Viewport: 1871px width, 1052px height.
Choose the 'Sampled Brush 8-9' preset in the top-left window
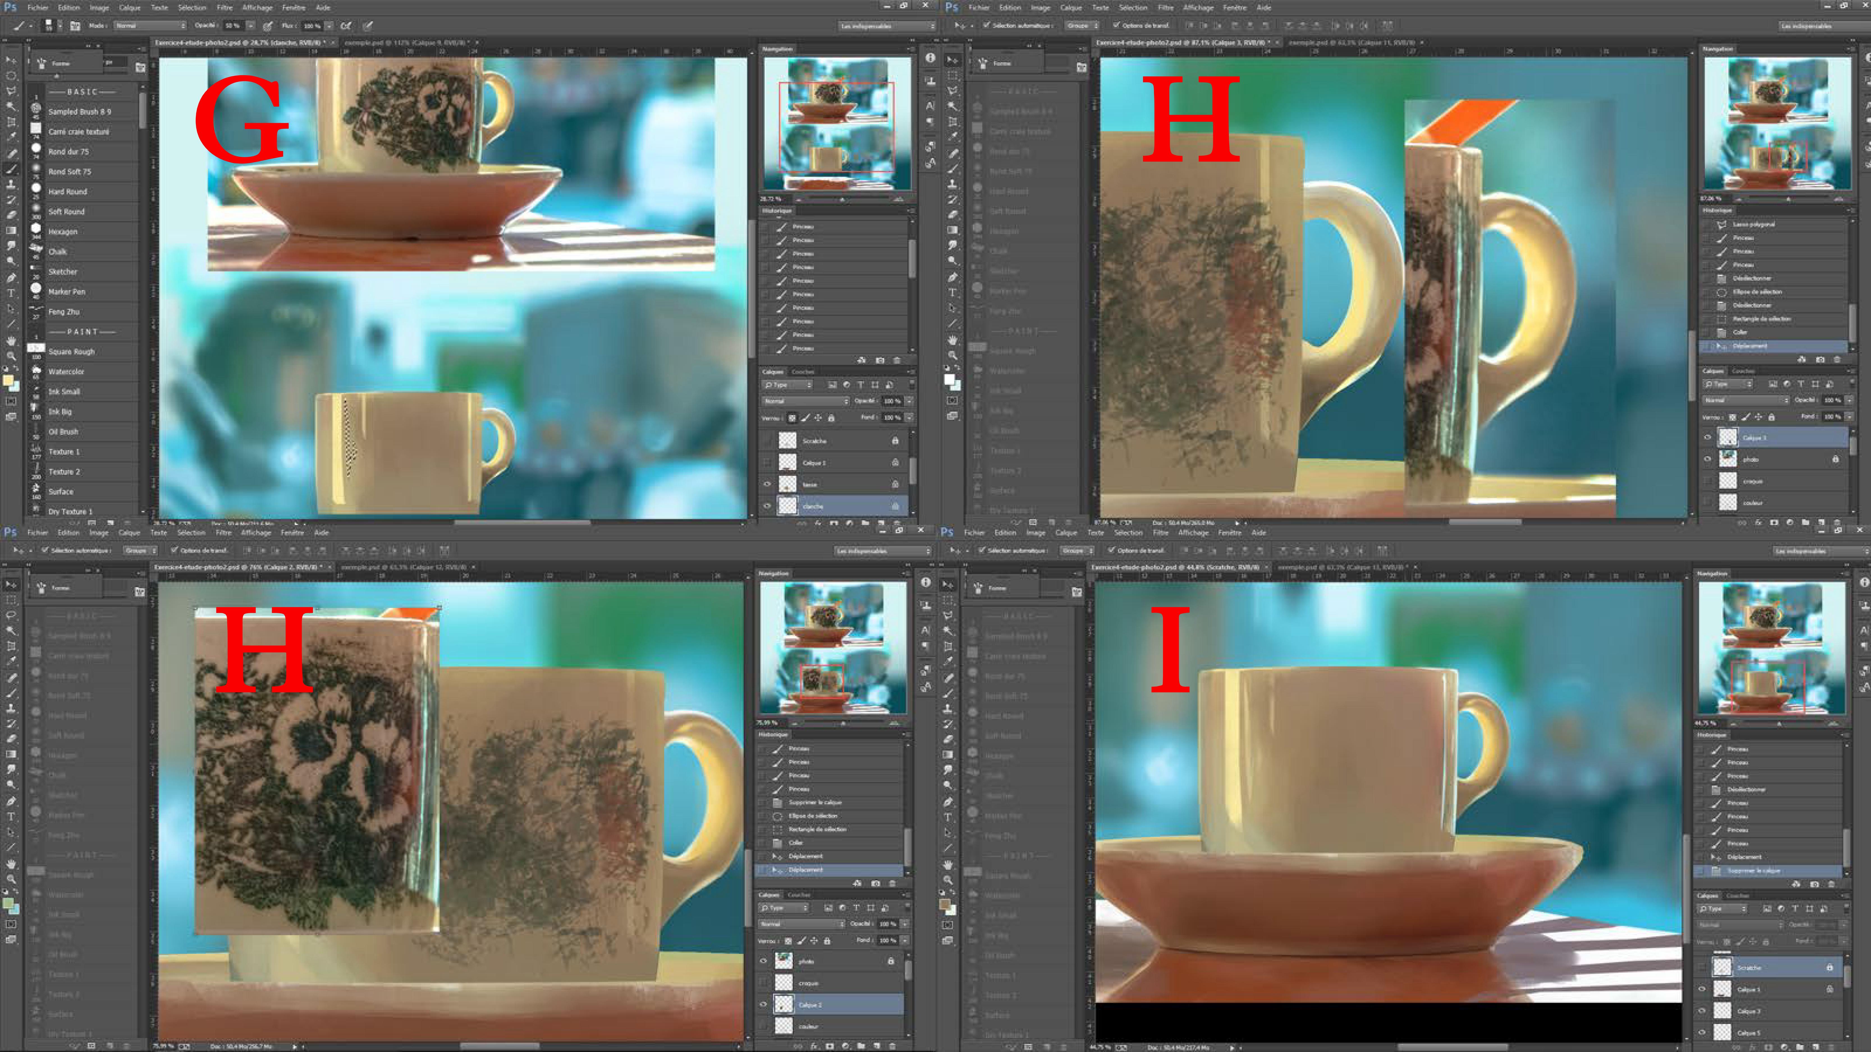80,112
